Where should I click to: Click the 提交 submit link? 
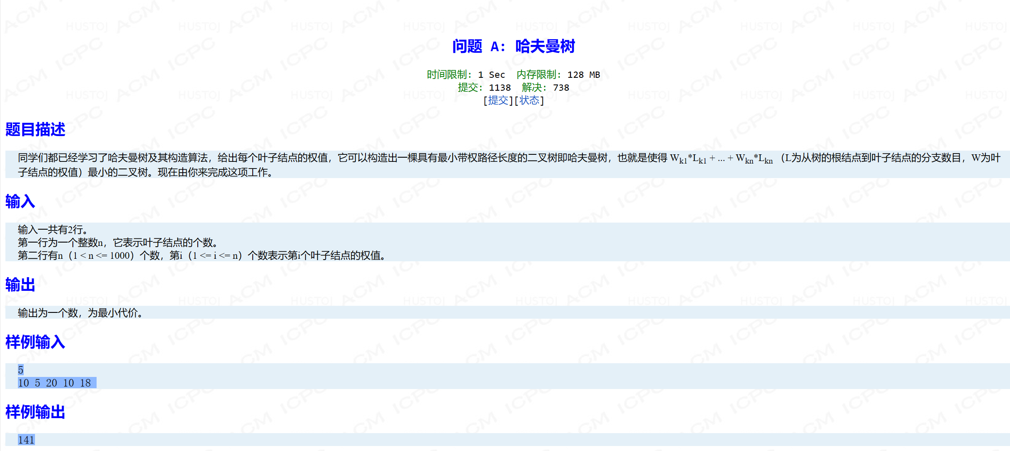pos(498,100)
